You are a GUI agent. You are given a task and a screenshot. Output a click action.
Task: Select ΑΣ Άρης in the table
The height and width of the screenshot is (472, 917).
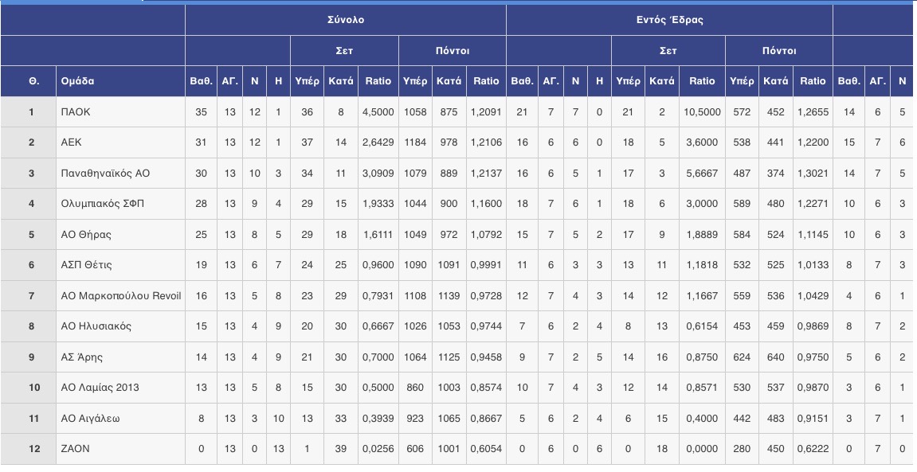click(82, 357)
